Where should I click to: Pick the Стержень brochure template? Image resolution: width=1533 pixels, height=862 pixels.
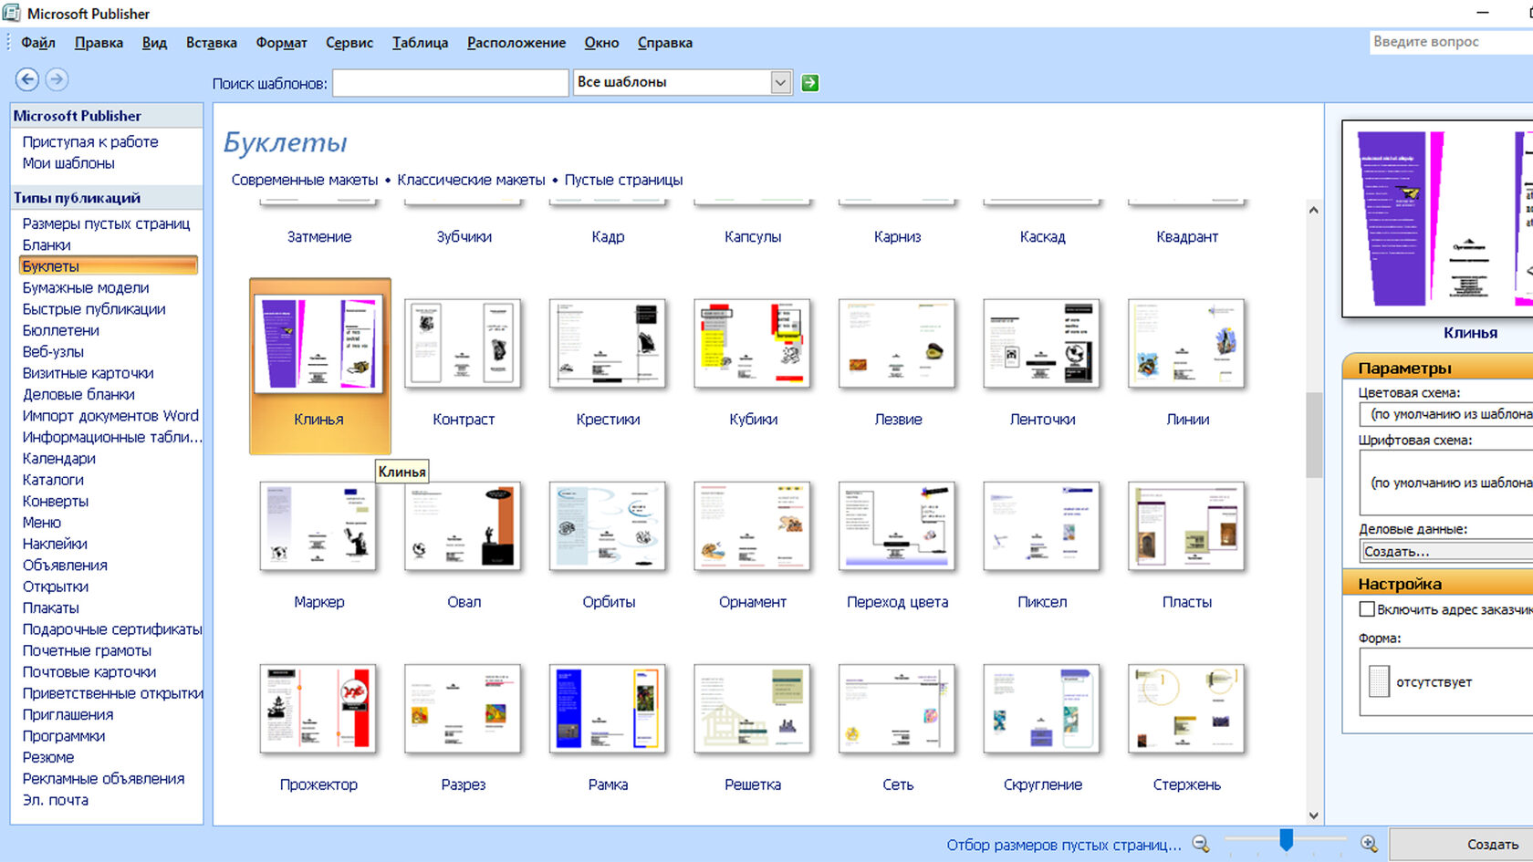[1186, 709]
